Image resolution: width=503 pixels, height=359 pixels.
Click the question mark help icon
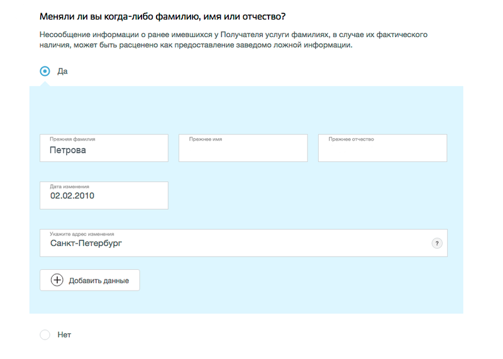[436, 243]
